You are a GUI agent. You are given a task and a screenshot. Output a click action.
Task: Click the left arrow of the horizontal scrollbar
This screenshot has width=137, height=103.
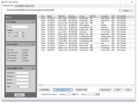(x=39, y=85)
